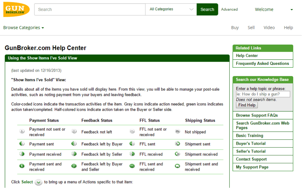Click the green Search button
Image resolution: width=302 pixels, height=188 pixels.
[207, 9]
